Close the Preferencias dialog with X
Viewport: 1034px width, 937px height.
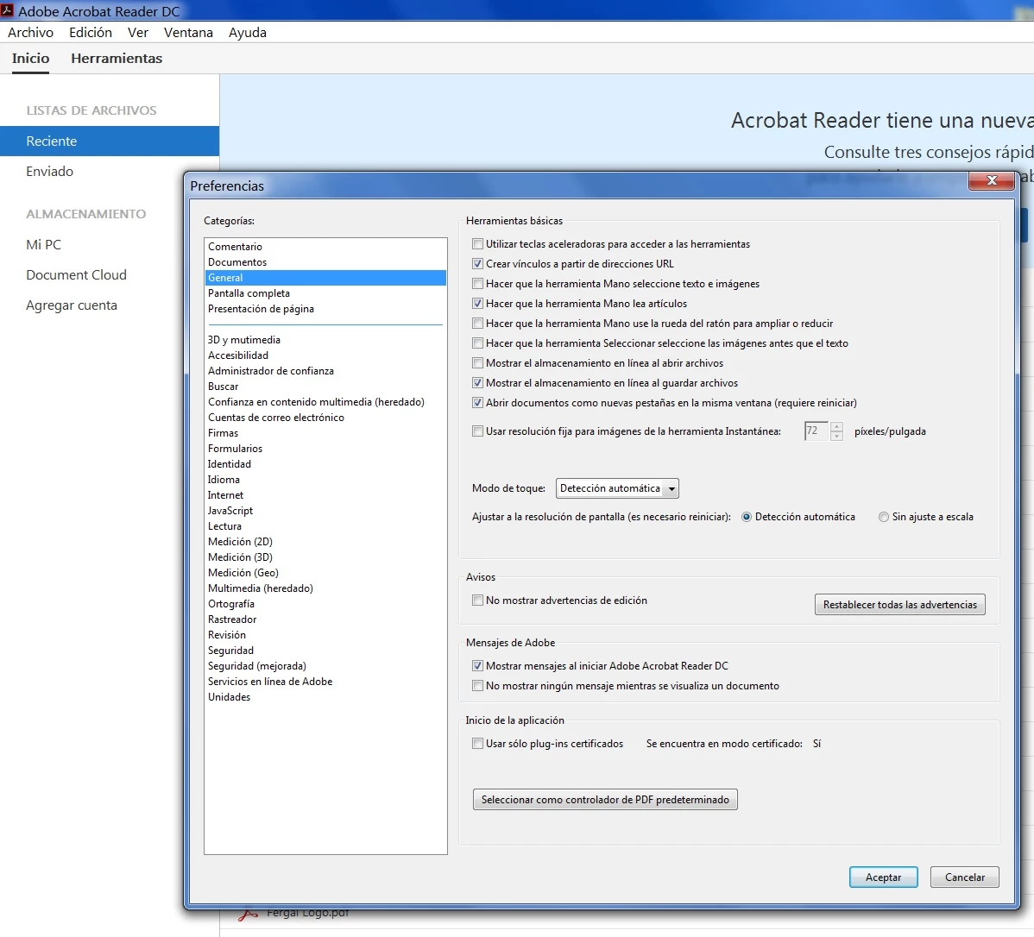point(991,180)
